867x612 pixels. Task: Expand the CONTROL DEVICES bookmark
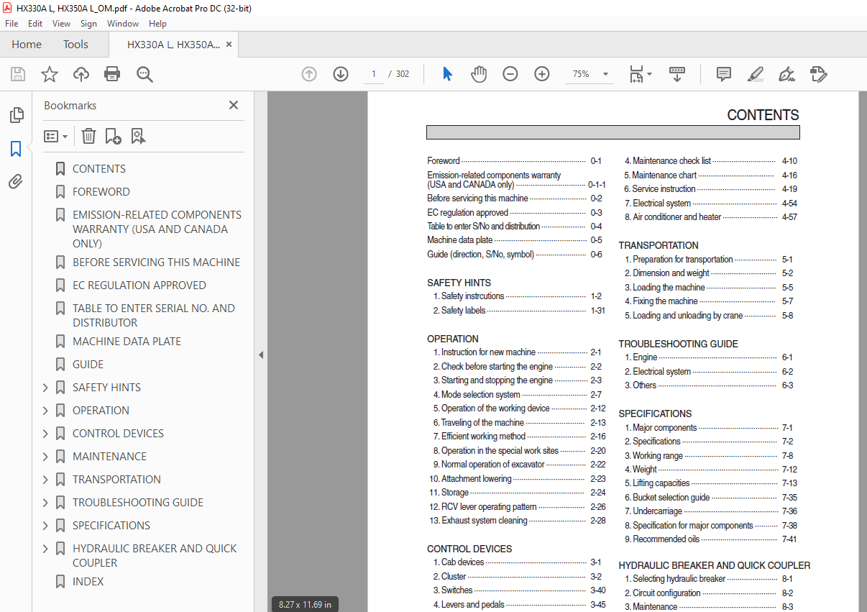45,434
